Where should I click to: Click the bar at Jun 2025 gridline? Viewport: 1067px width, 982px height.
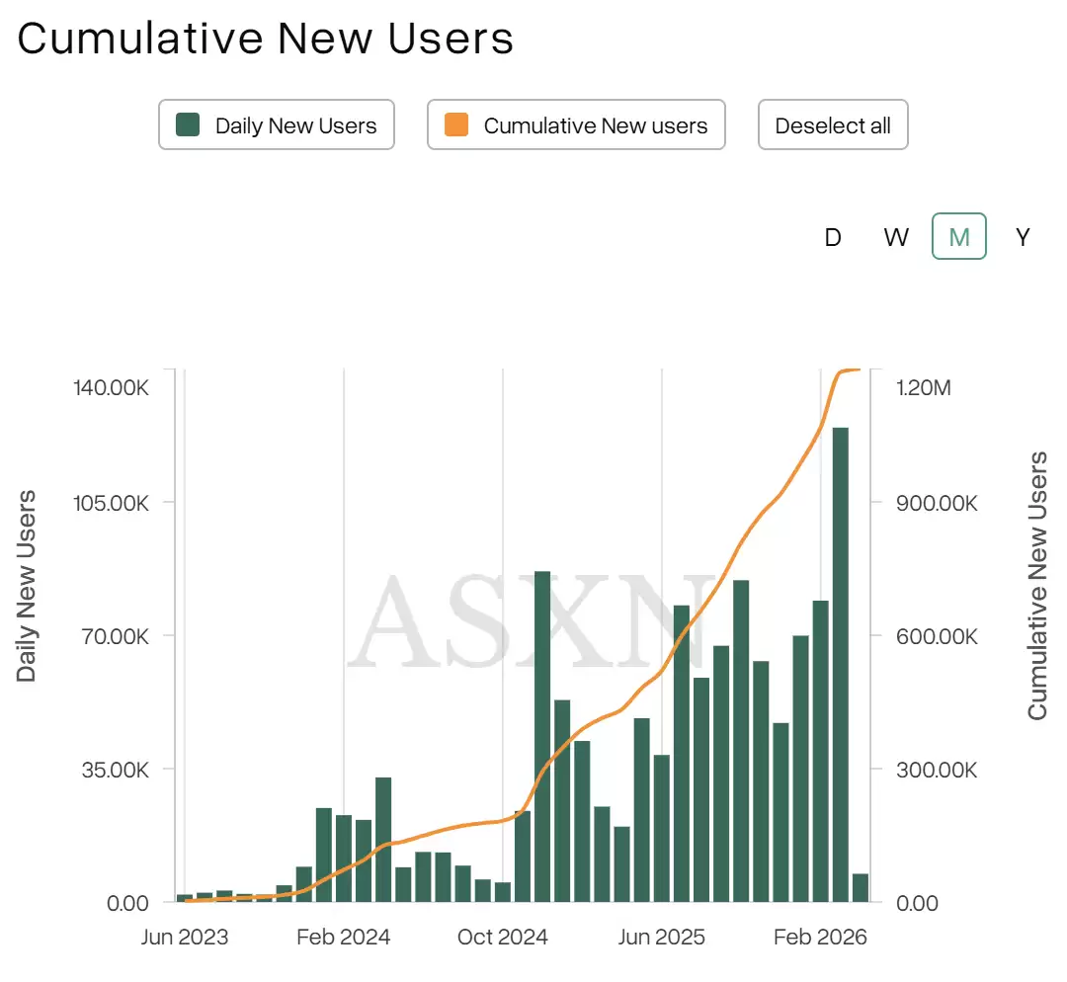pyautogui.click(x=661, y=828)
